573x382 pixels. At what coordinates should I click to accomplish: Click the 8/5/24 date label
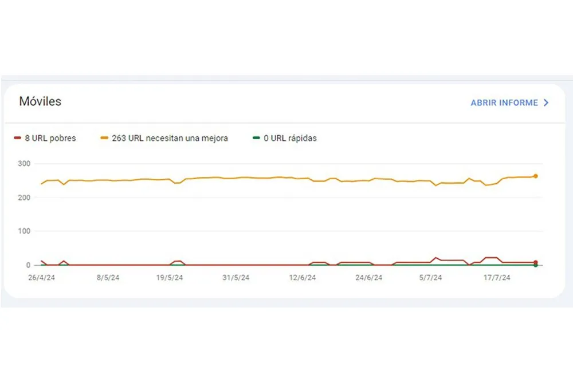click(x=108, y=278)
